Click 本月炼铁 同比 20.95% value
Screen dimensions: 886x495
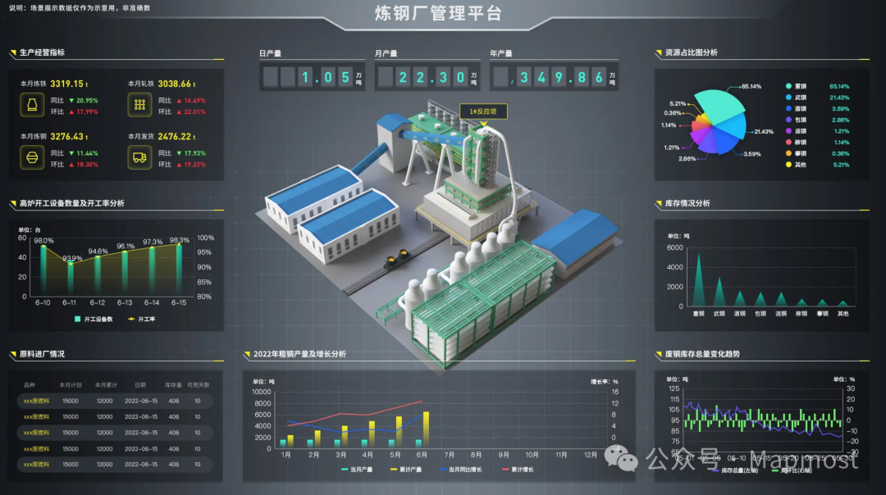click(x=87, y=101)
